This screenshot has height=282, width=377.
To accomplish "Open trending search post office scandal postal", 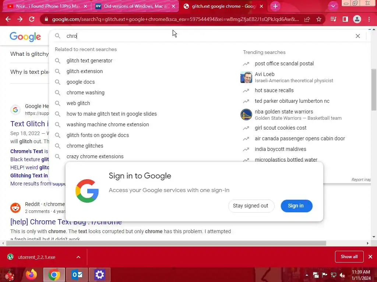I will click(284, 64).
